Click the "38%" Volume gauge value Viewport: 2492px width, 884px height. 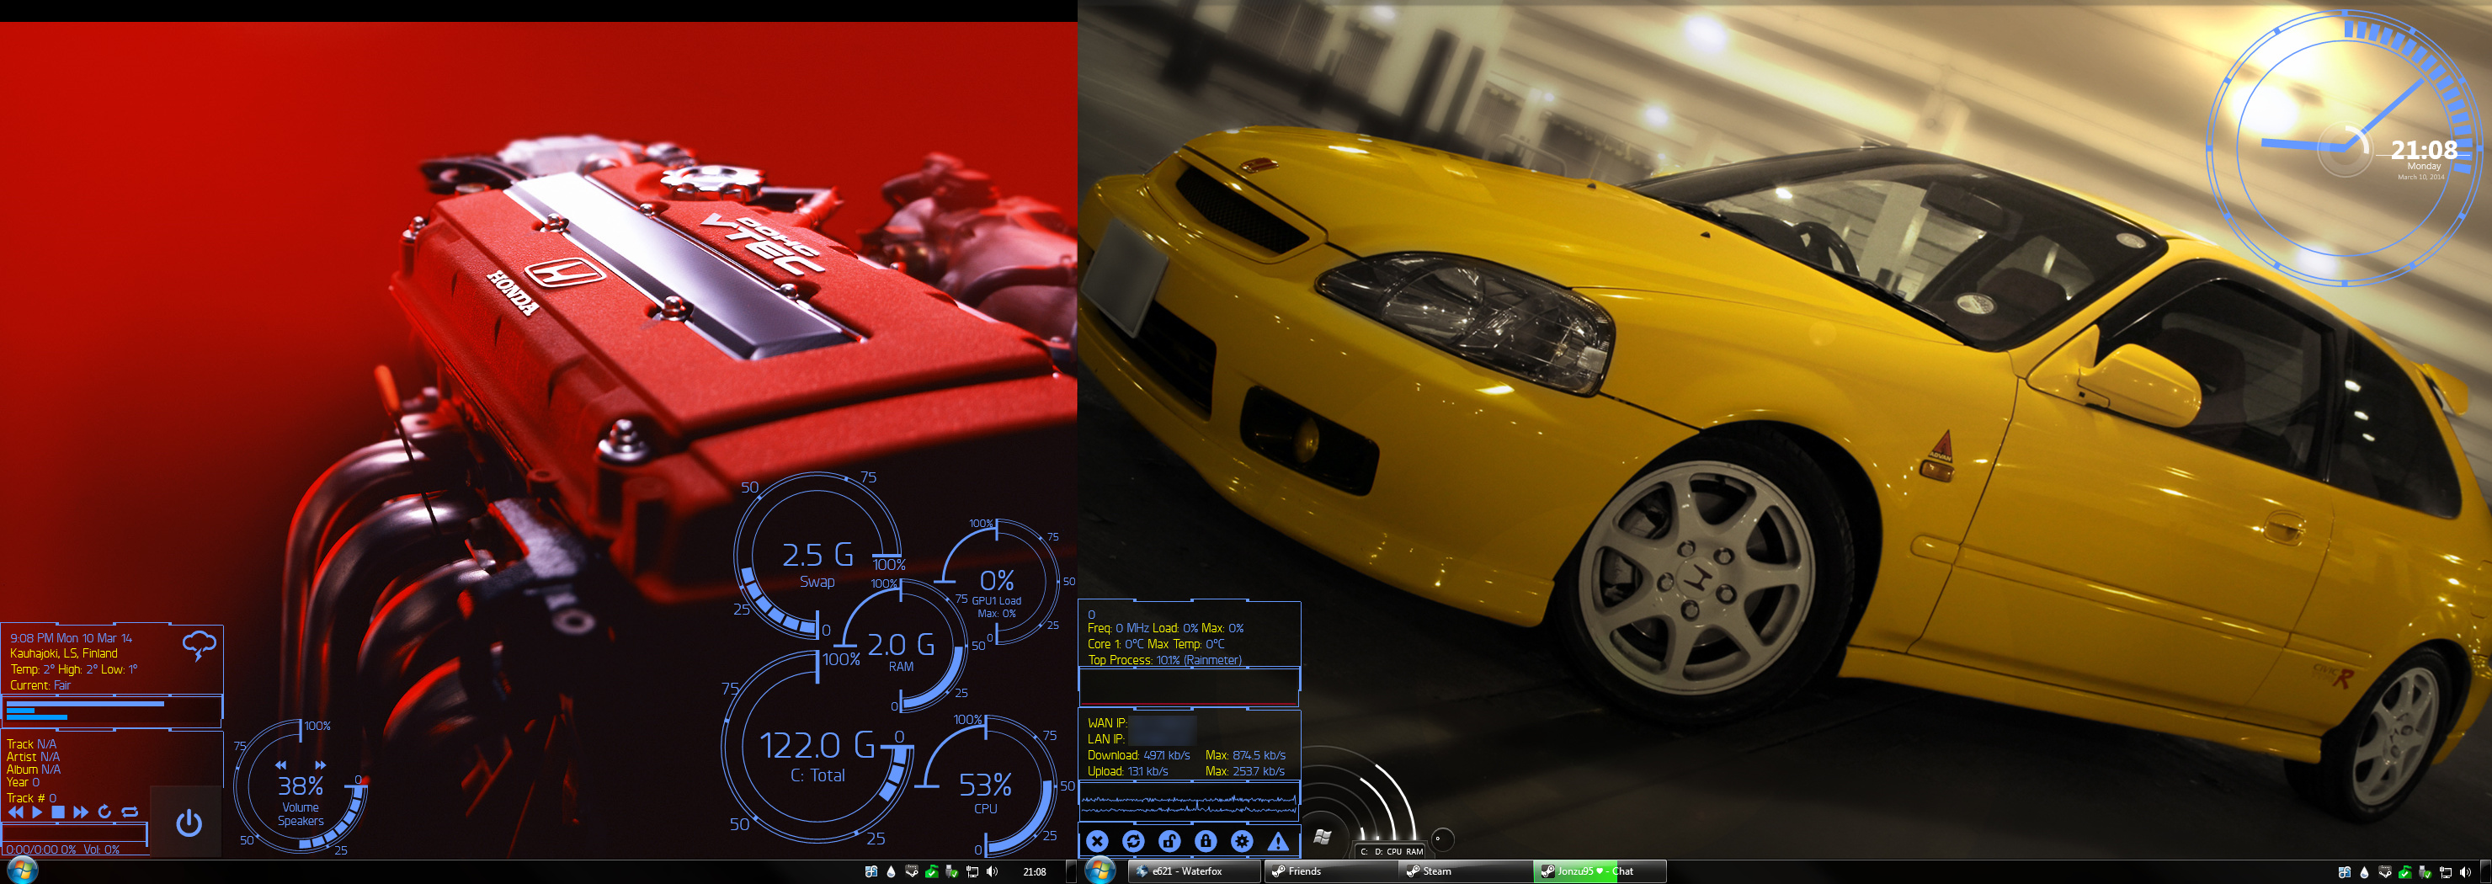click(300, 785)
